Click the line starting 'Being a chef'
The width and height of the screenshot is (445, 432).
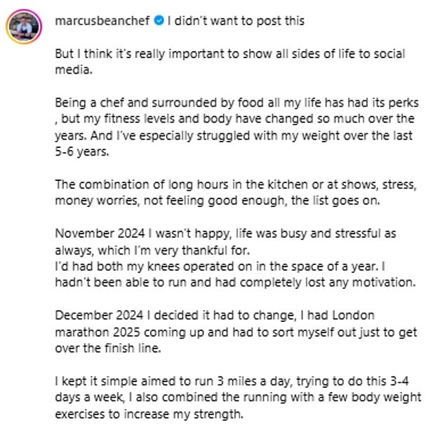[x=237, y=102]
